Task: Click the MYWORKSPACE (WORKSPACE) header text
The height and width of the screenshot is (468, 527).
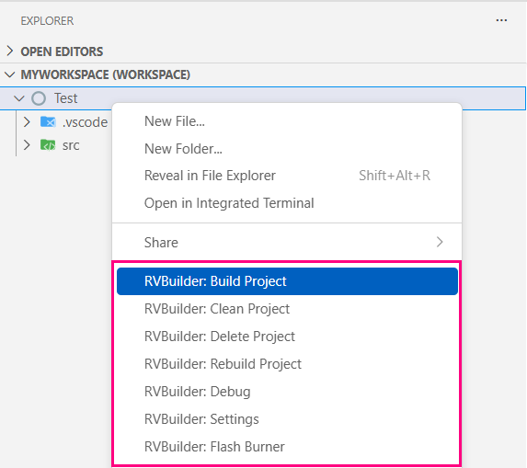Action: coord(106,74)
